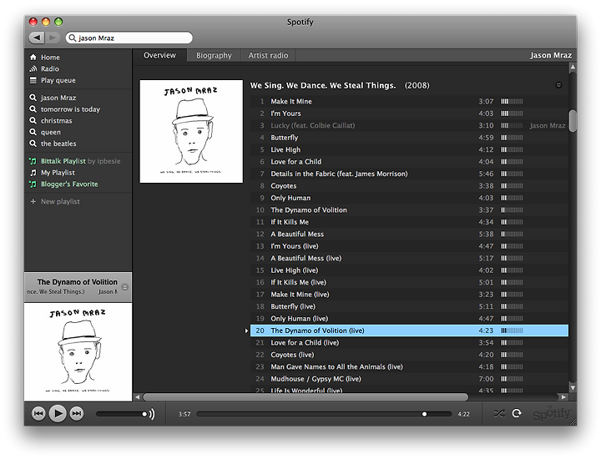Select track 5 Live High

[x=409, y=149]
